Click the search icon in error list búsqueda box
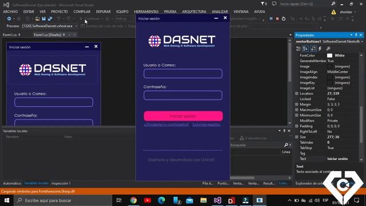Screen dimensions: 366x206 286,145
